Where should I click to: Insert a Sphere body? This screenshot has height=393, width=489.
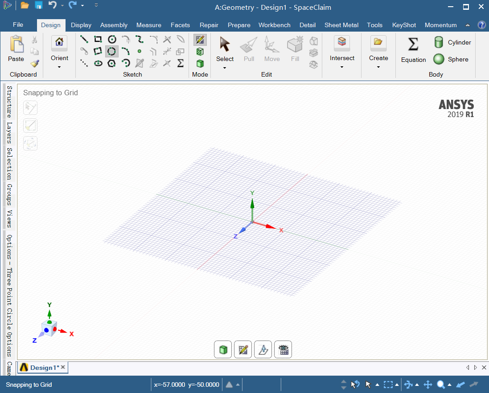(452, 59)
